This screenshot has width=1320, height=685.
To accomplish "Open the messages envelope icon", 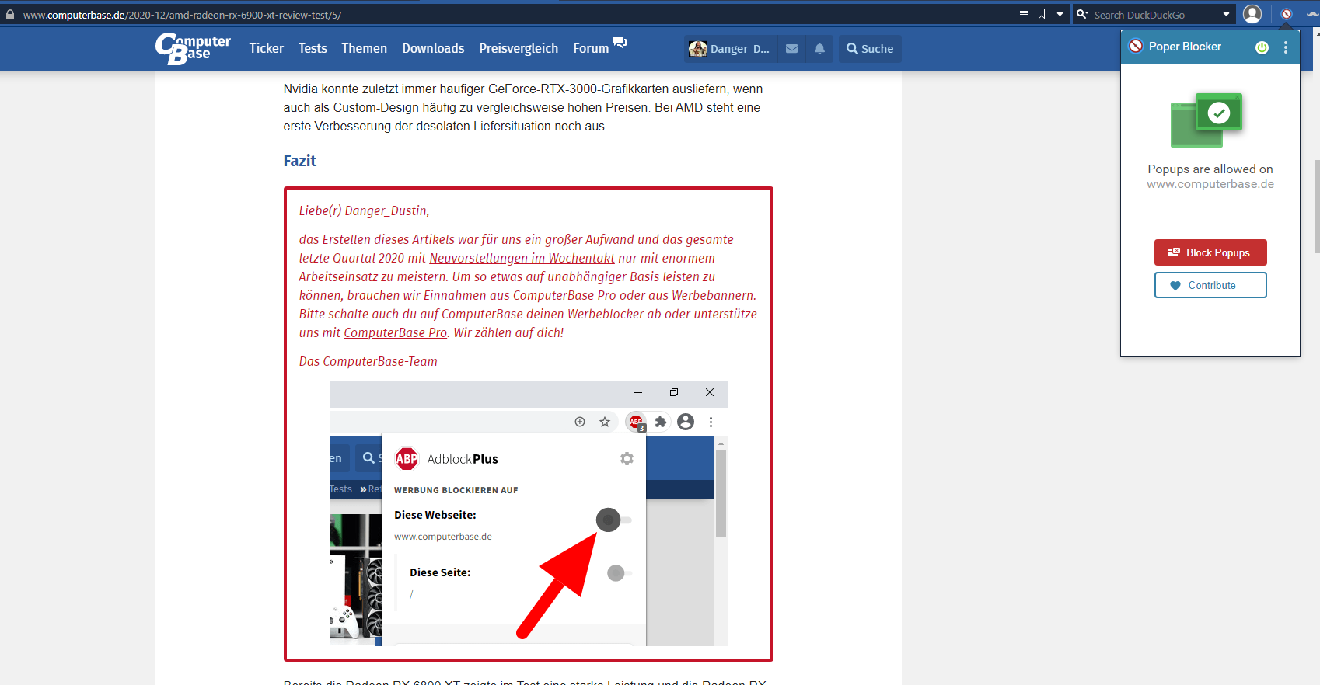I will (791, 48).
